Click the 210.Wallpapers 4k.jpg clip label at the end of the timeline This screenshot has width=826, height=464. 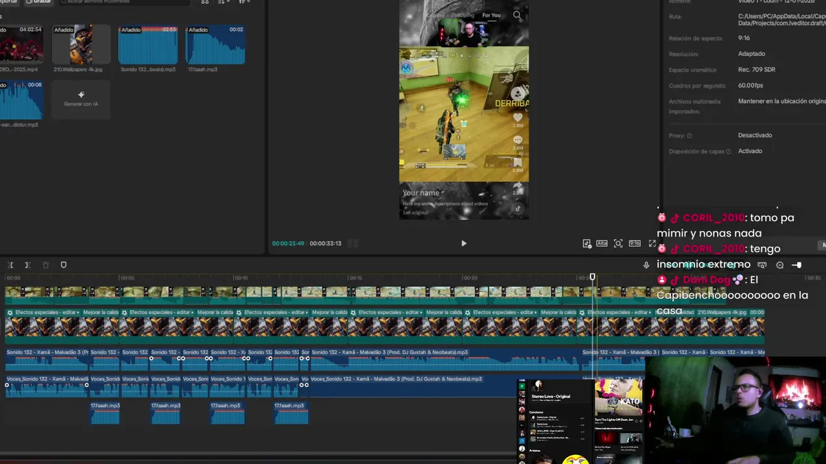(722, 313)
